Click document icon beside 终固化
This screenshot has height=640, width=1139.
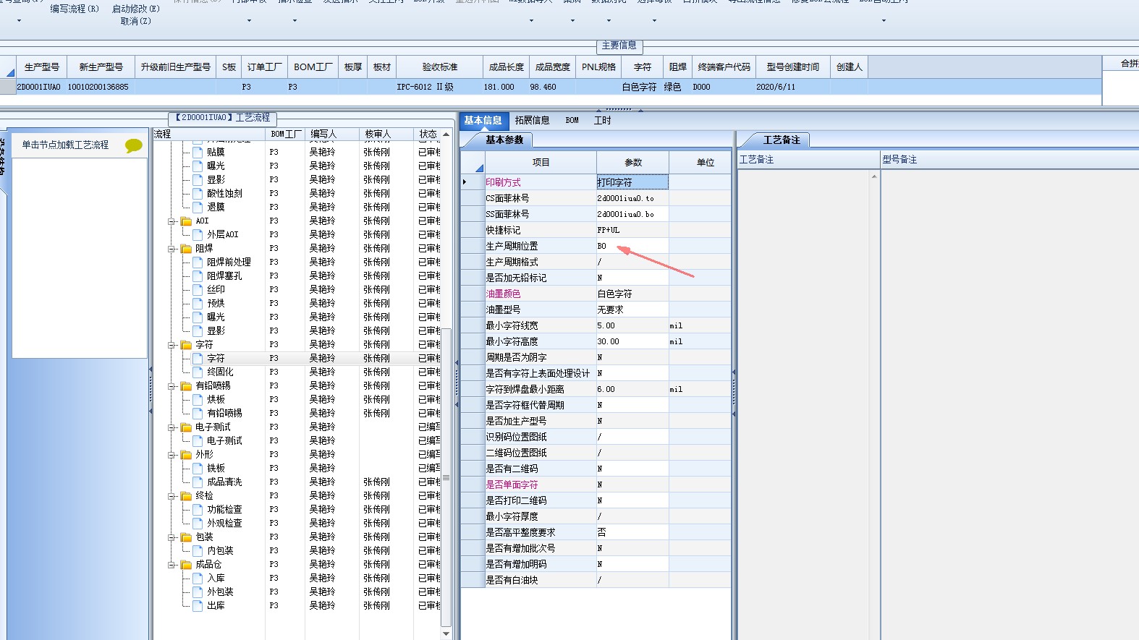tap(198, 372)
